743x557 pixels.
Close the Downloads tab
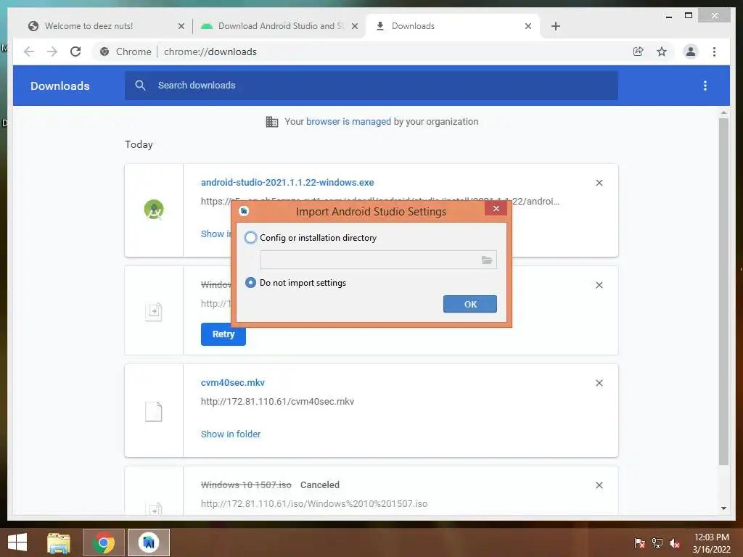click(528, 26)
